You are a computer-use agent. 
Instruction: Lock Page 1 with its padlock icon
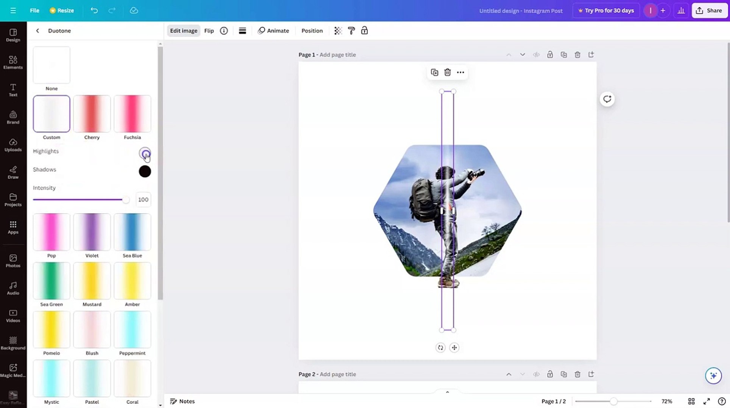point(550,54)
